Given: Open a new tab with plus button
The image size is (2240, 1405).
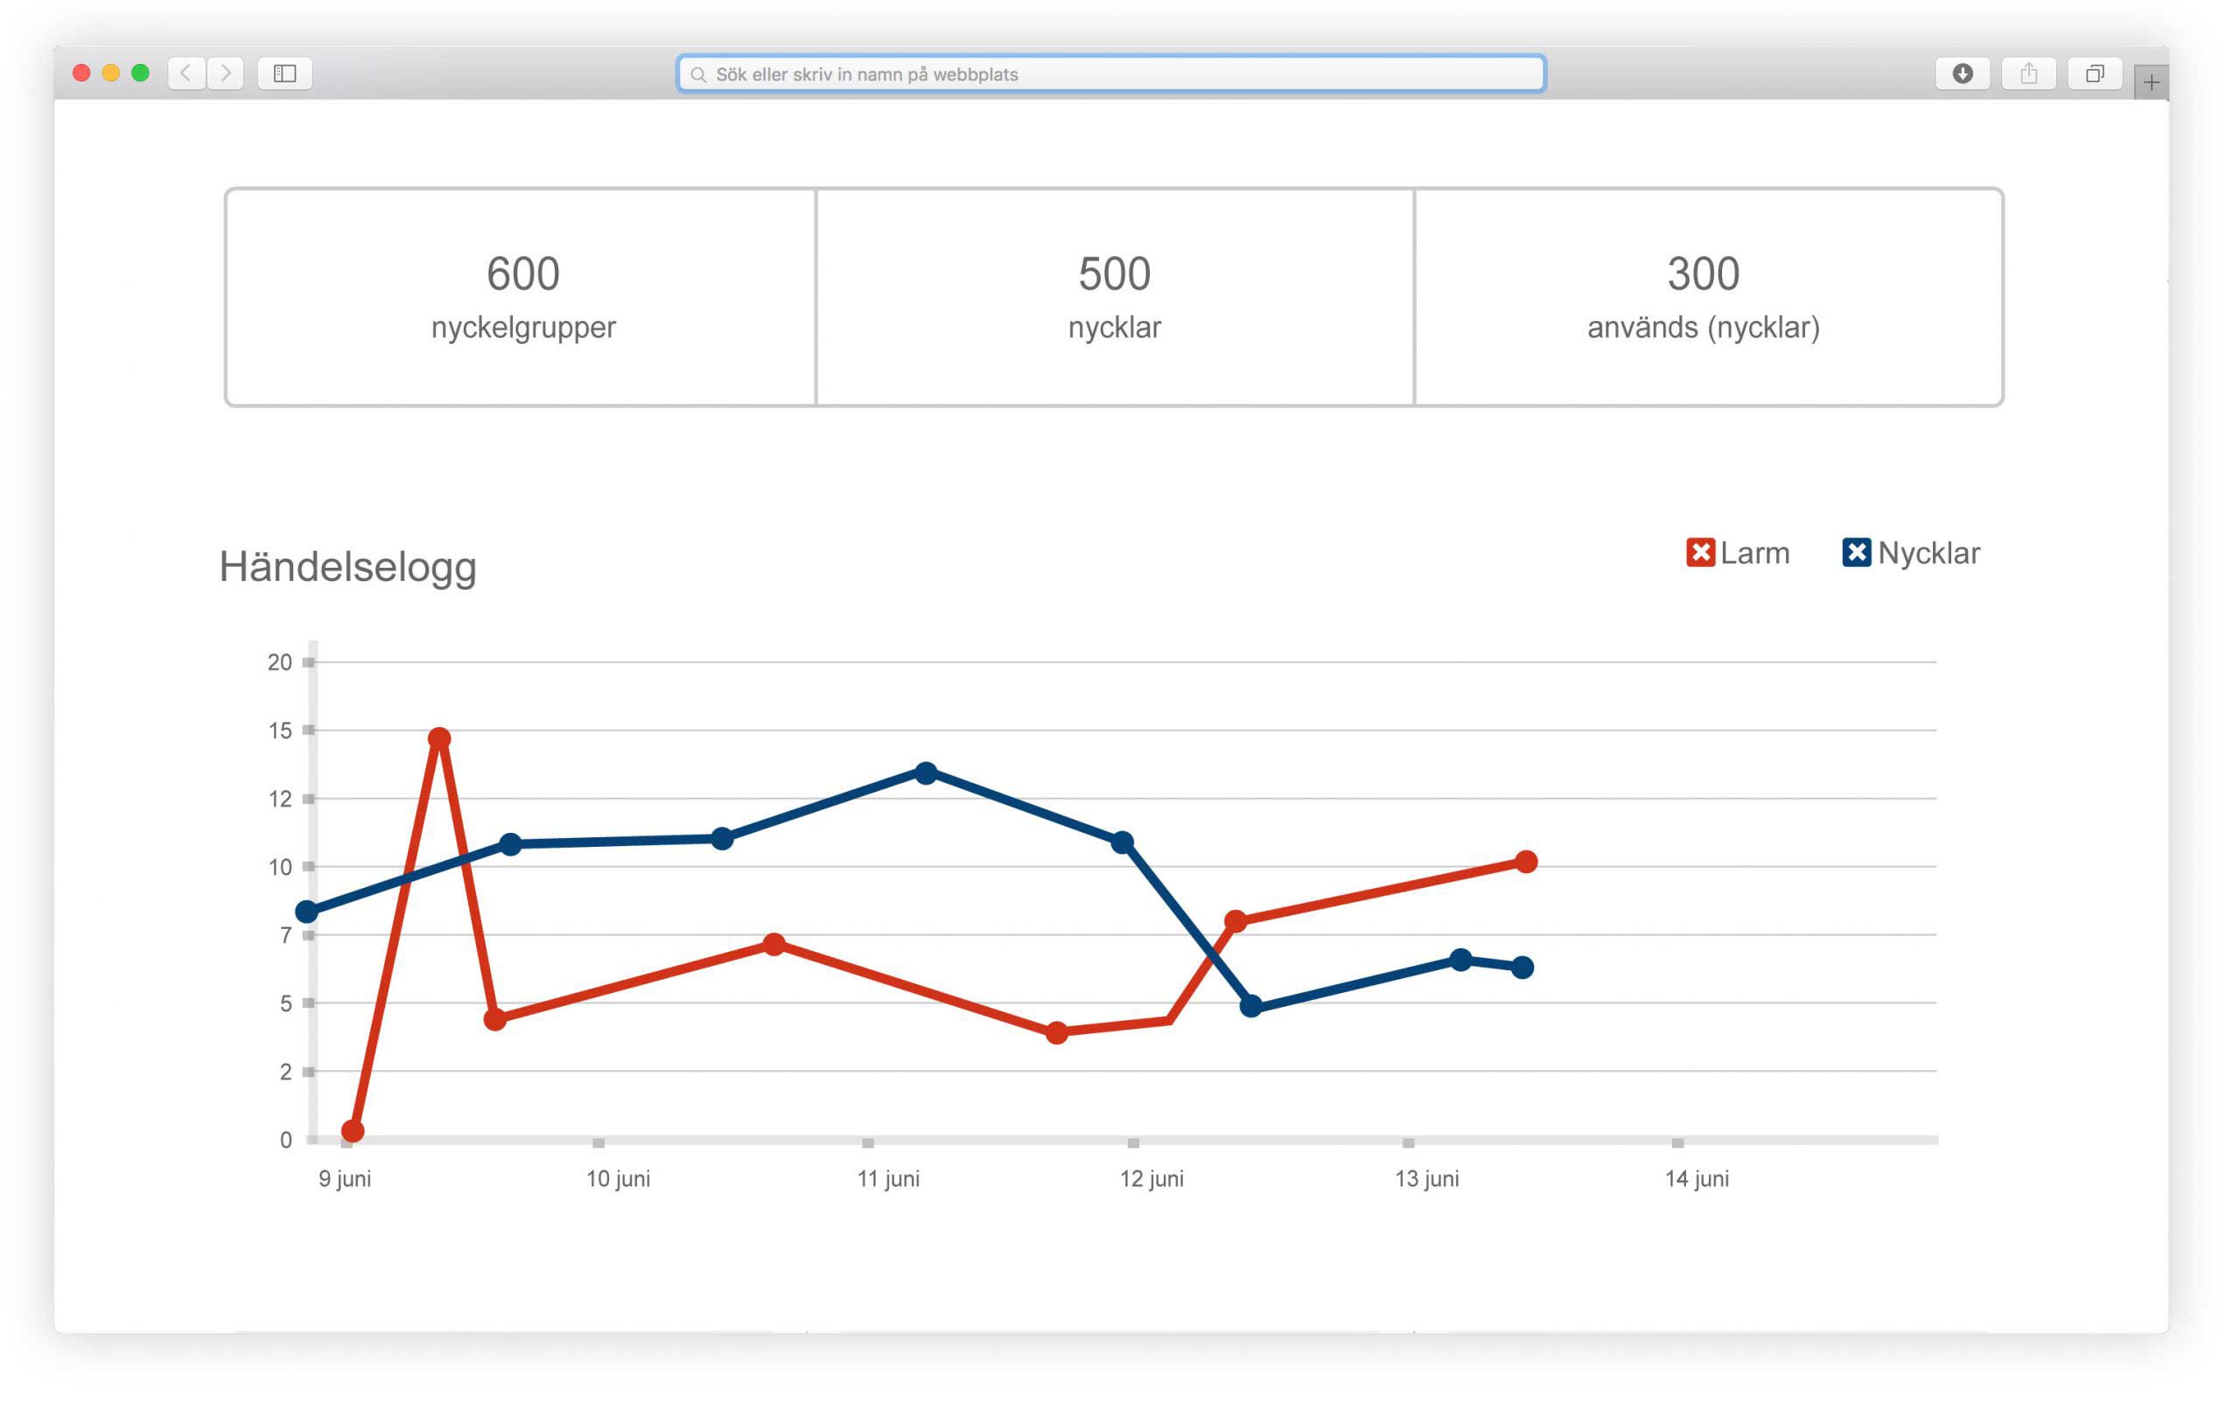Looking at the screenshot, I should point(2151,83).
